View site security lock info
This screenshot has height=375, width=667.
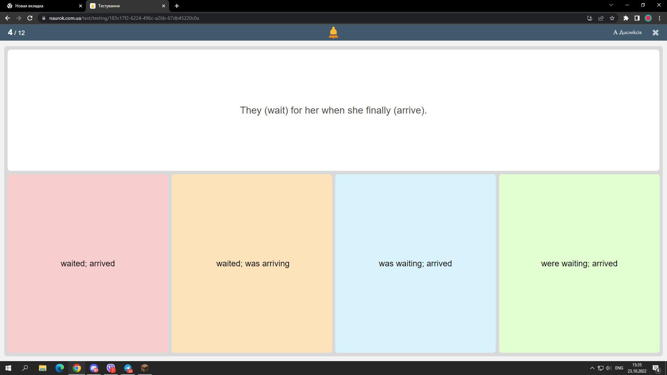(43, 18)
